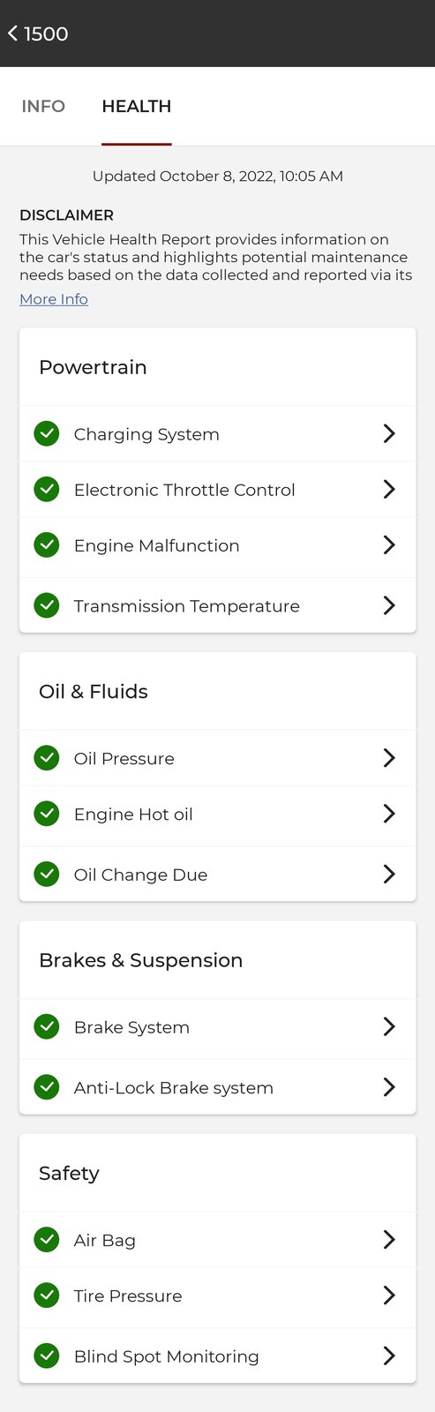Tap the green check icon for Oil Pressure
The width and height of the screenshot is (435, 1412).
click(47, 757)
